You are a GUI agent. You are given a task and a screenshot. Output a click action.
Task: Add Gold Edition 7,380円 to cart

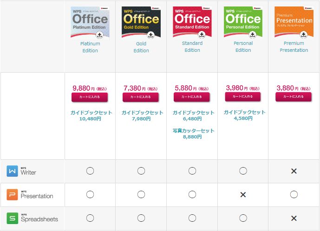[141, 97]
